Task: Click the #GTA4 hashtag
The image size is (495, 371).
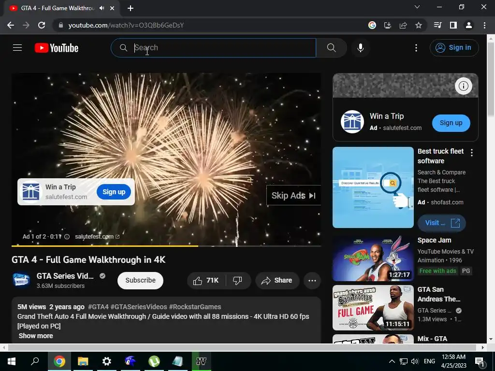Action: point(98,307)
